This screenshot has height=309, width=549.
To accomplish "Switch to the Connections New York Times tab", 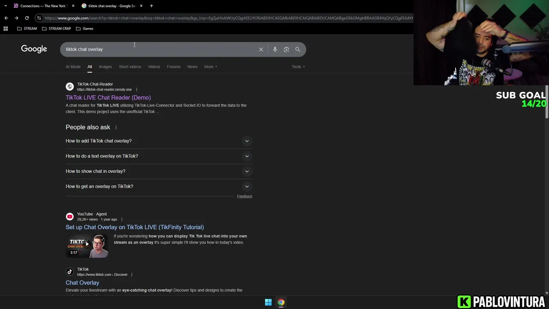I will pyautogui.click(x=43, y=6).
